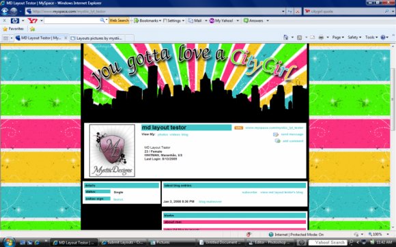Open the Yahoo toolbar Y! icon
The image size is (396, 247).
tap(32, 20)
